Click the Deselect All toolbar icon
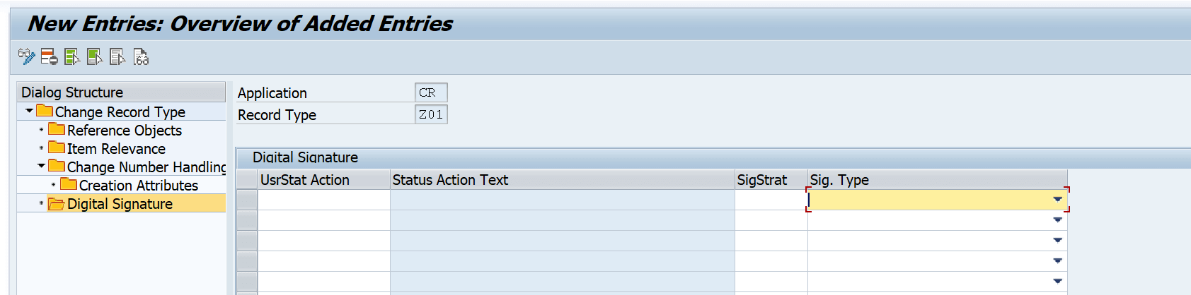This screenshot has height=295, width=1191. (x=117, y=56)
